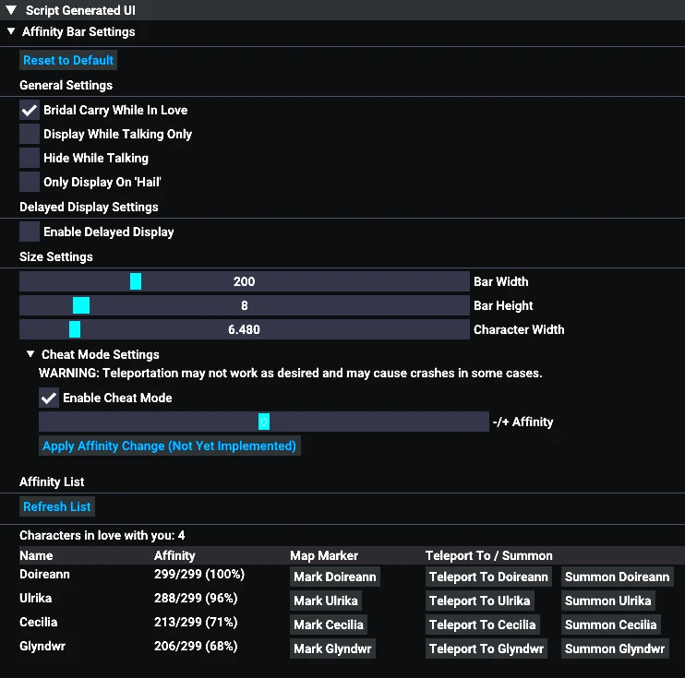This screenshot has width=685, height=678.
Task: Collapse the Script Generated UI section
Action: click(11, 11)
